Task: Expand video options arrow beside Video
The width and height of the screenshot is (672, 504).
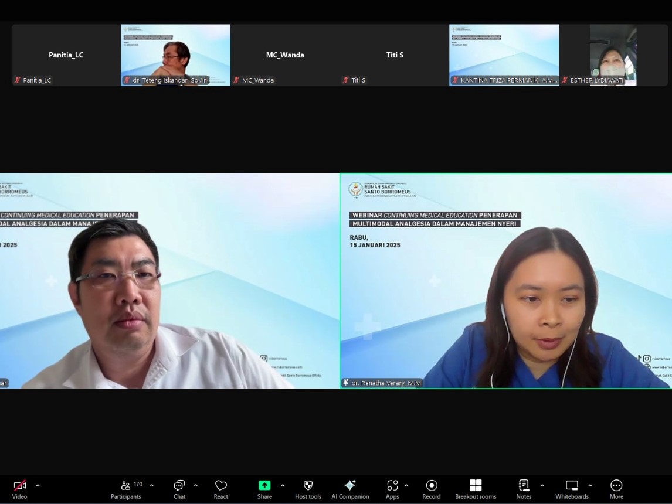Action: [38, 485]
